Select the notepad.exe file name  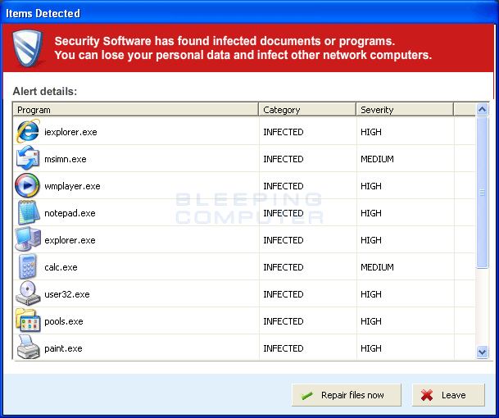coord(70,213)
